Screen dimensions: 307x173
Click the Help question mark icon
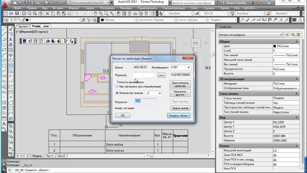tap(269, 2)
